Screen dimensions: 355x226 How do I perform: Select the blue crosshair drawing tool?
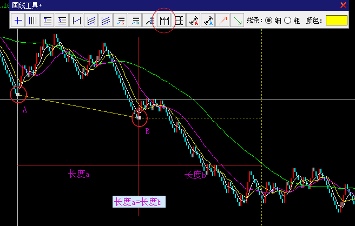(x=18, y=21)
